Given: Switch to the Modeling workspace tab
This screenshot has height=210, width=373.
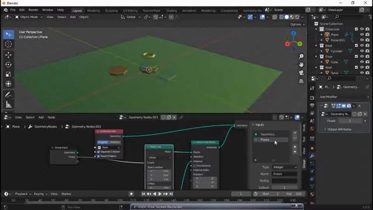Looking at the screenshot, I should pyautogui.click(x=93, y=10).
